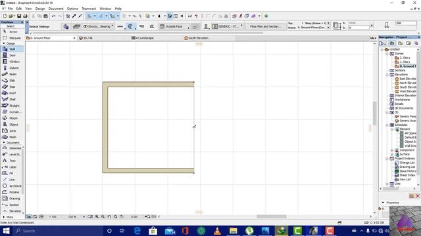Screen dimensions: 421x236
Task: Select the Drawing tool in Toolbox
Action: (x=12, y=199)
